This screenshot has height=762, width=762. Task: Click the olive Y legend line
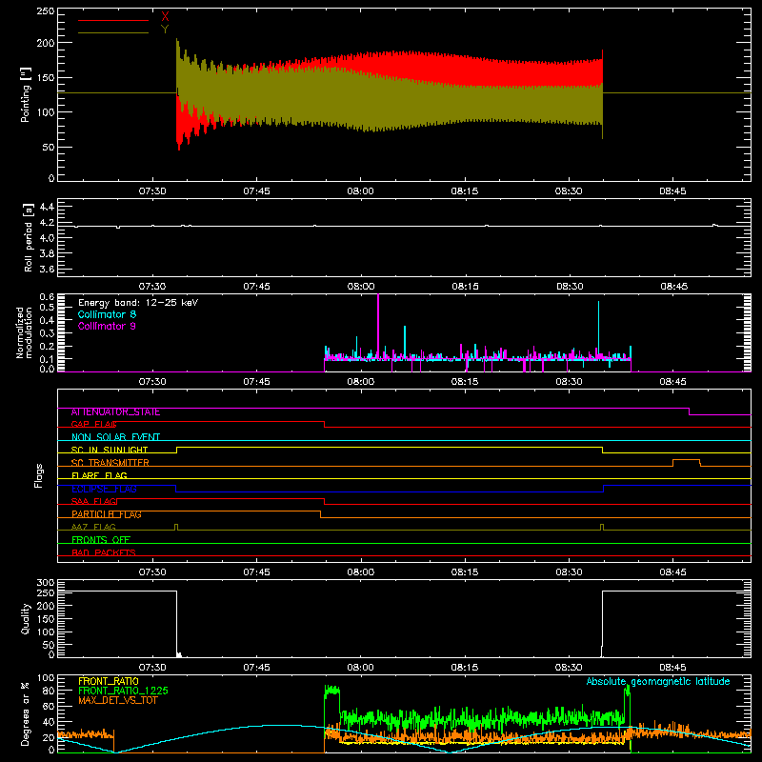pyautogui.click(x=113, y=32)
